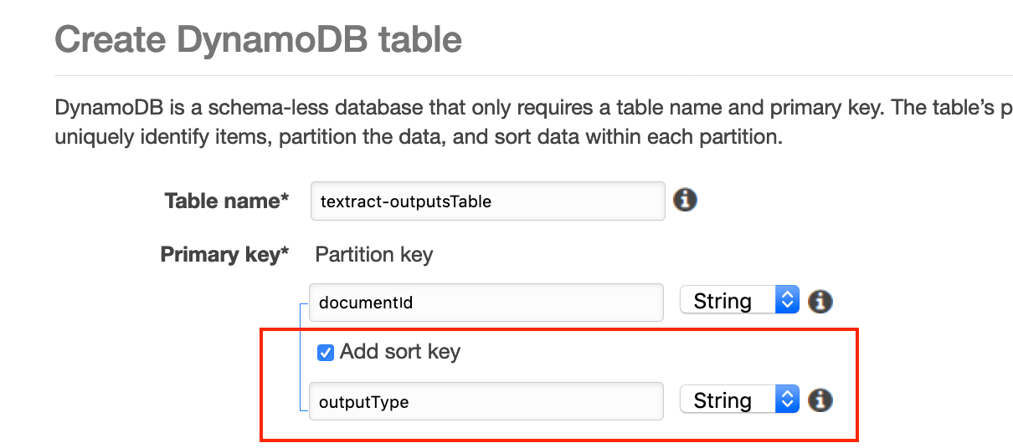Click blue arrows on outputType type selector
This screenshot has height=448, width=1013.
(787, 400)
